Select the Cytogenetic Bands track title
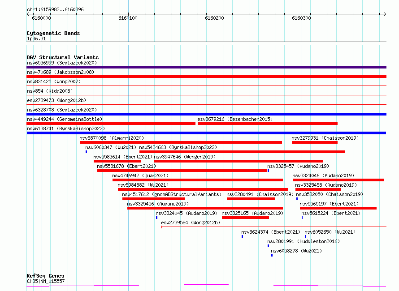Screen dimensions: 399x291 53,33
